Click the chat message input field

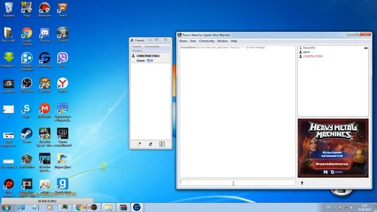[237, 183]
